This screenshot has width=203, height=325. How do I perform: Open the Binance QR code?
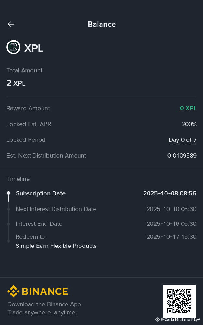click(179, 301)
